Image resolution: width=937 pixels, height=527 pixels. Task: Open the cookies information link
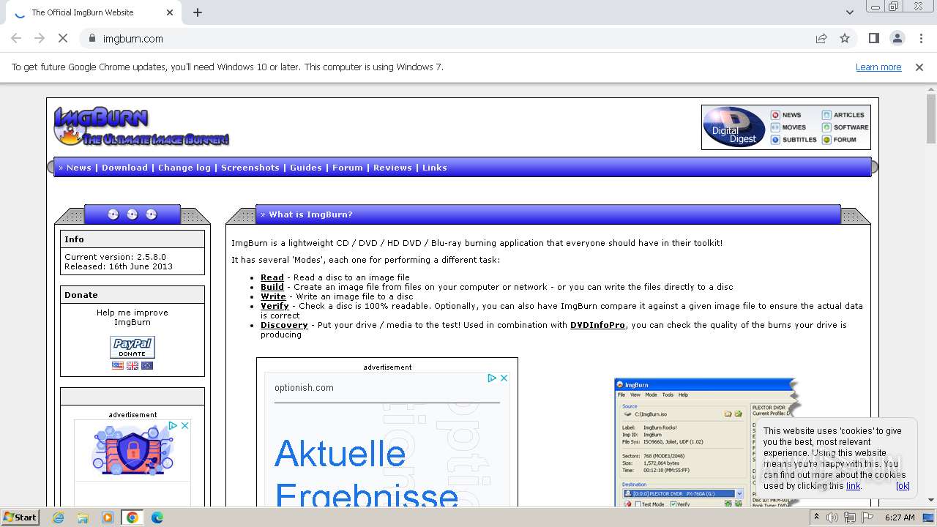[x=854, y=486]
